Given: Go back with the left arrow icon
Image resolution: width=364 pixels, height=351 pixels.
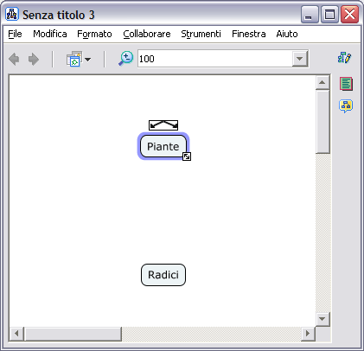Looking at the screenshot, I should point(14,59).
